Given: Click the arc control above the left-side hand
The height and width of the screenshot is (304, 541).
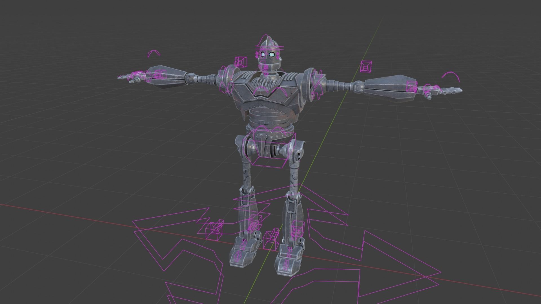Looking at the screenshot, I should (154, 54).
